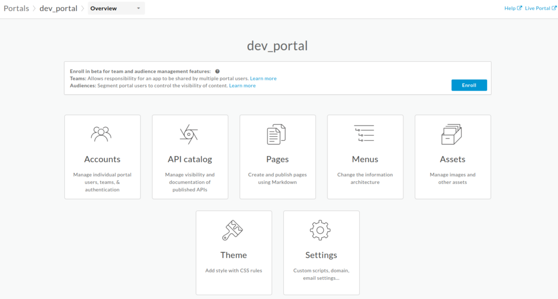
Task: Click the Accounts people icon
Action: tap(102, 134)
